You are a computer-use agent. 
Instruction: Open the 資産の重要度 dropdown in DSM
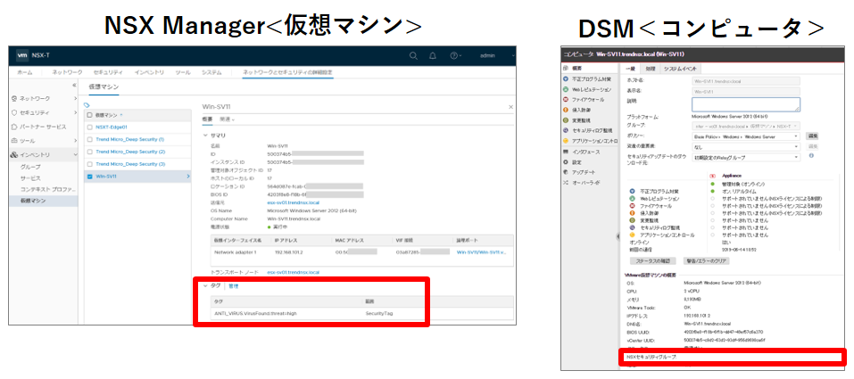[x=746, y=146]
